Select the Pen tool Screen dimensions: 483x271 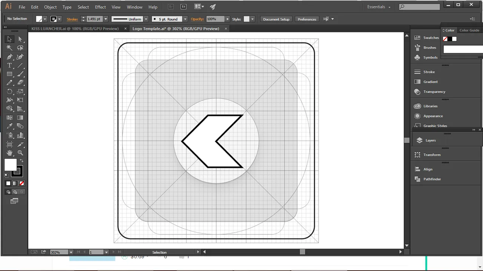(x=9, y=57)
